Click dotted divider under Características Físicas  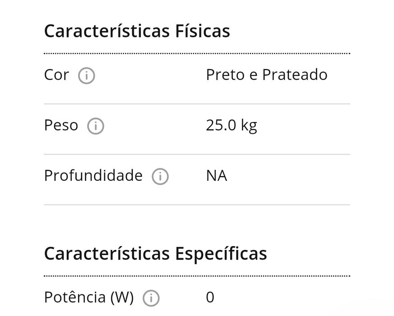[197, 53]
